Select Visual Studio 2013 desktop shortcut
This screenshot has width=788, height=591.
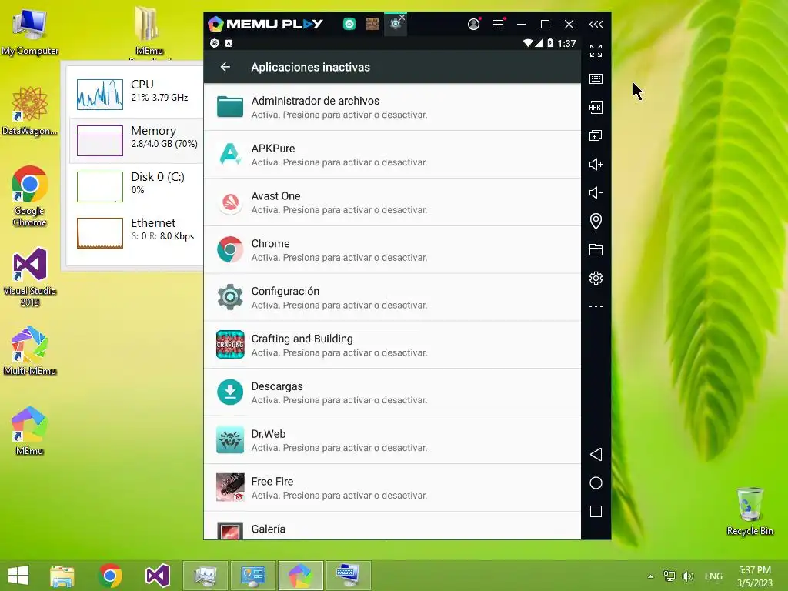30,277
